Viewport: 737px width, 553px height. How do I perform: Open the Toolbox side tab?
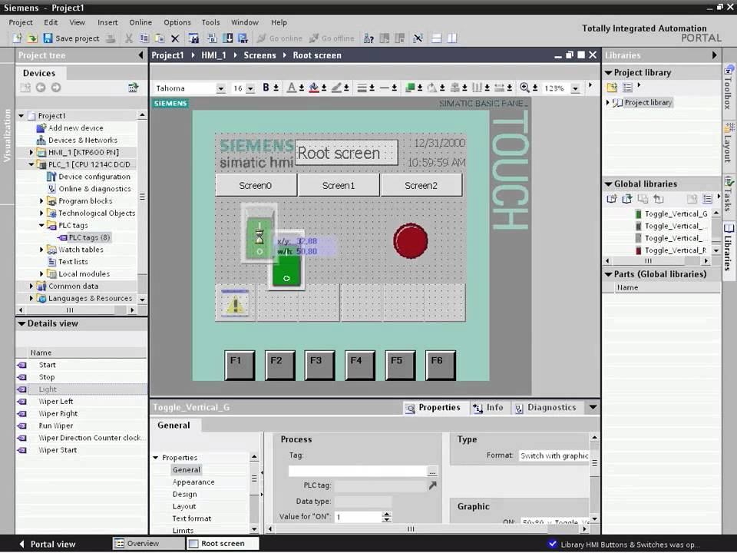(728, 89)
